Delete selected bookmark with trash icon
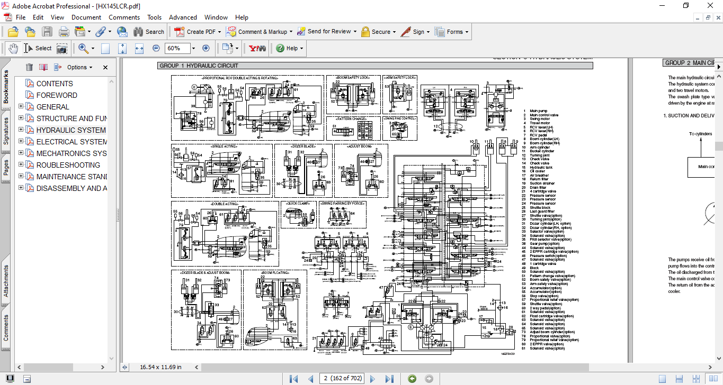 (29, 67)
